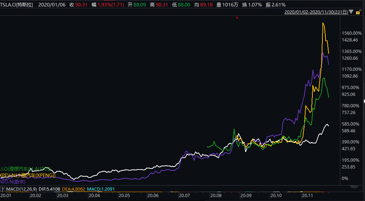Open the date range dropdown triangle
Screen dimensions: 365x201
click(351, 12)
